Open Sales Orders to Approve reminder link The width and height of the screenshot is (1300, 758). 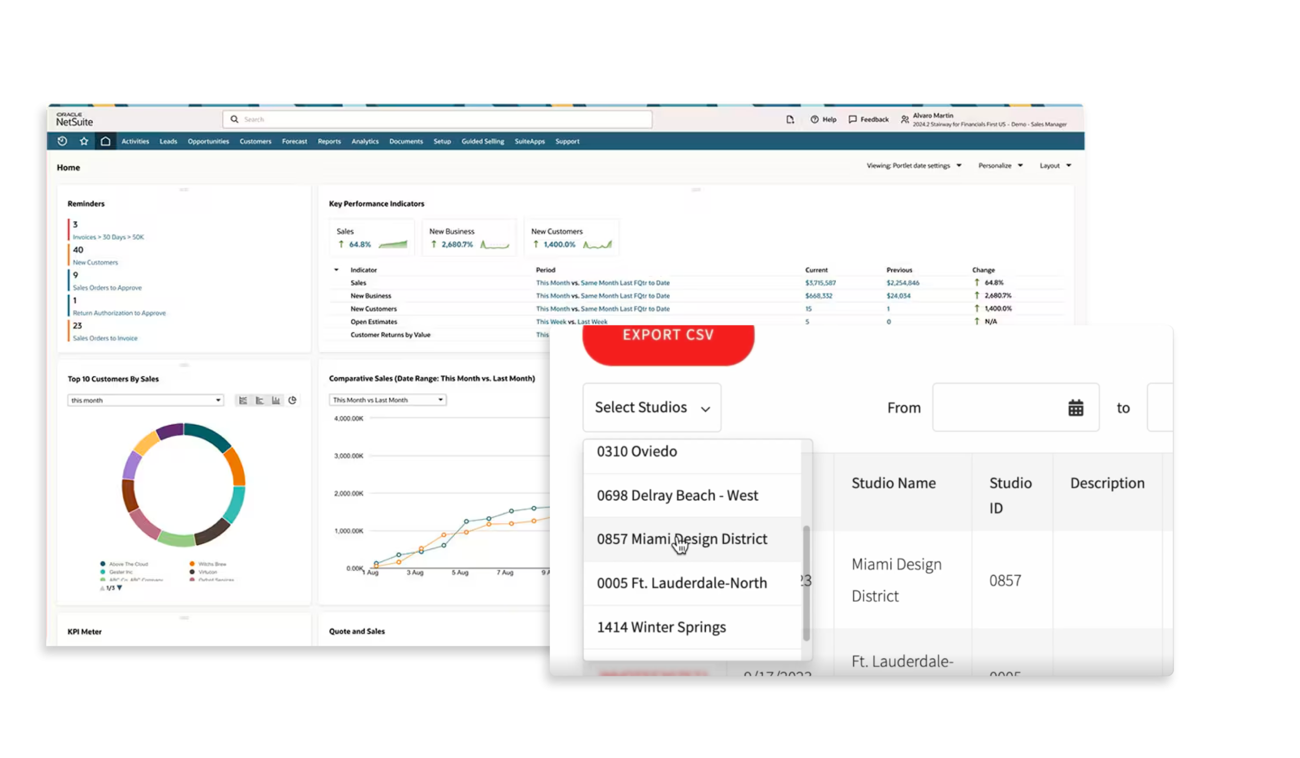click(x=107, y=288)
